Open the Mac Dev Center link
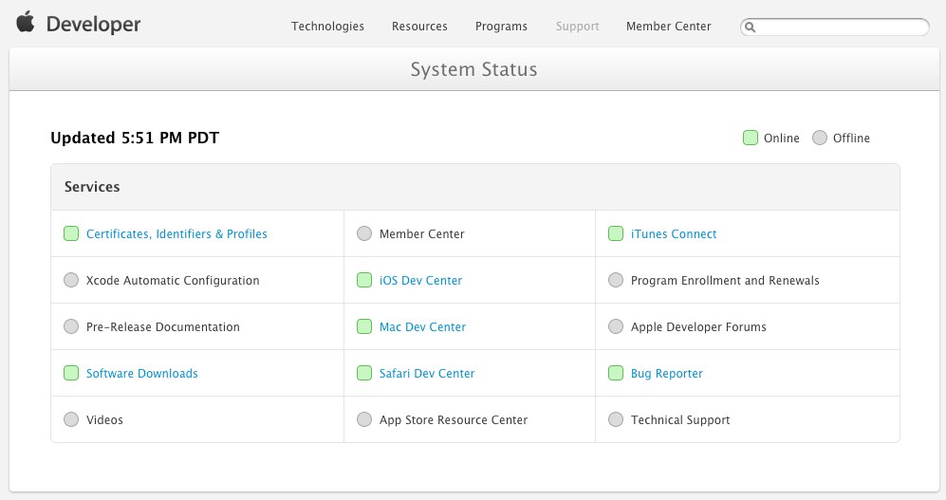The image size is (946, 500). (x=422, y=327)
